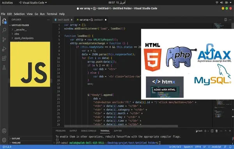Switch to the test1.ipynb editor tab
This screenshot has width=234, height=149.
coord(64,20)
